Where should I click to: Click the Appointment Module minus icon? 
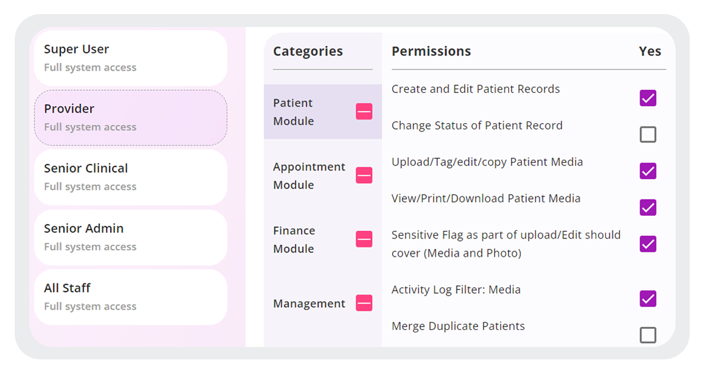pos(364,175)
